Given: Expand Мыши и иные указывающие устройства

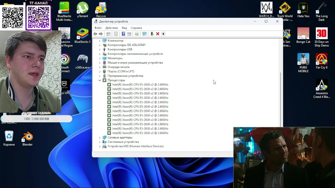Looking at the screenshot, I should (99, 63).
